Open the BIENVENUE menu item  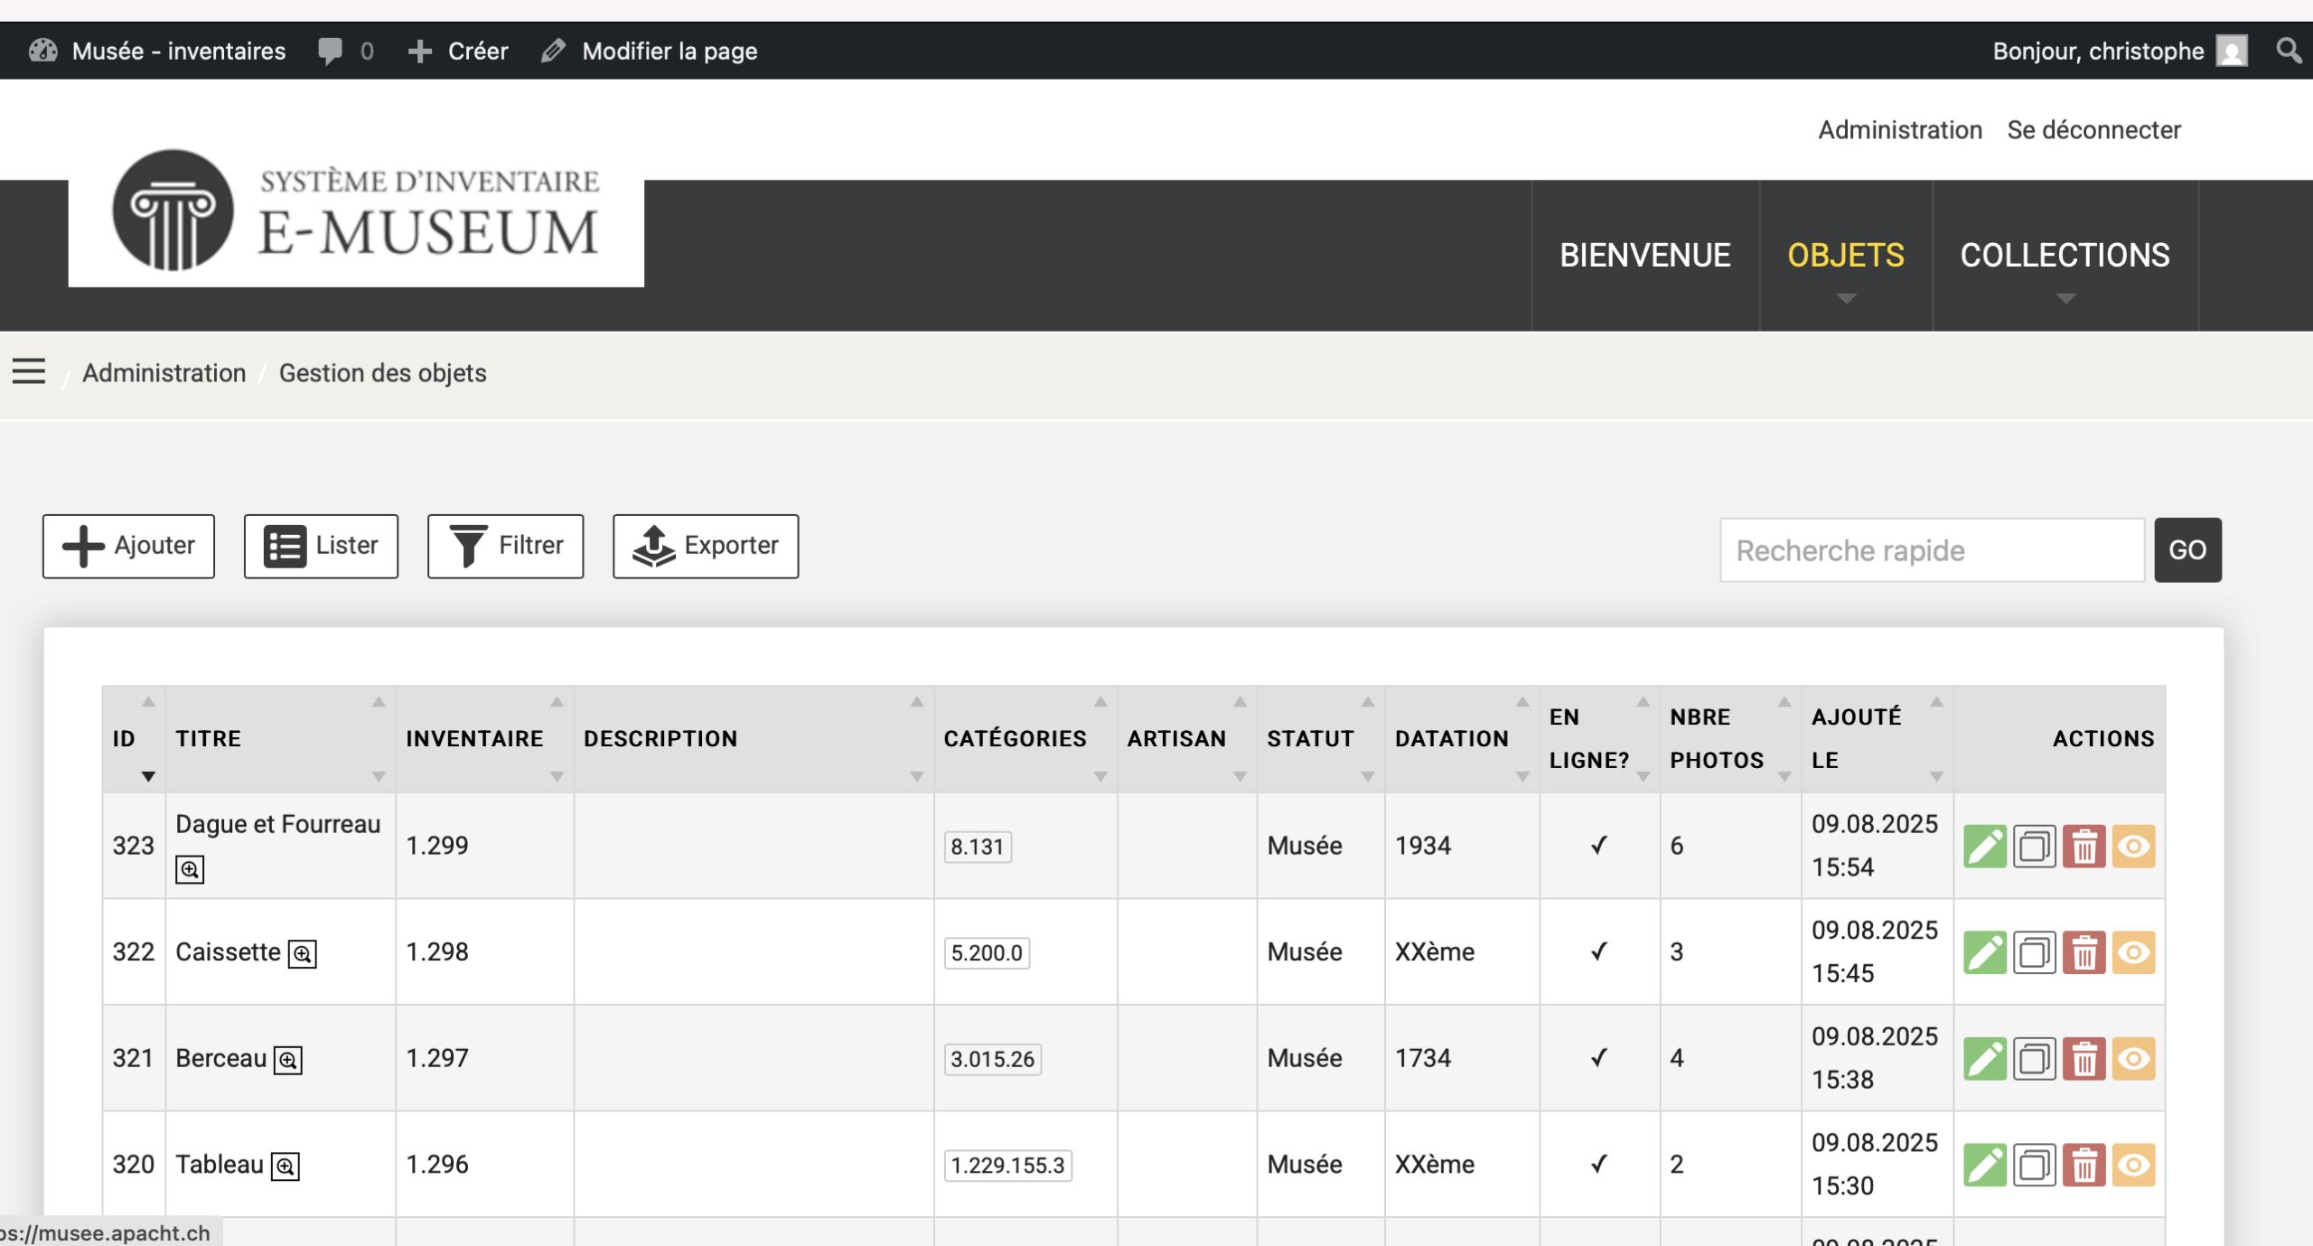coord(1644,256)
